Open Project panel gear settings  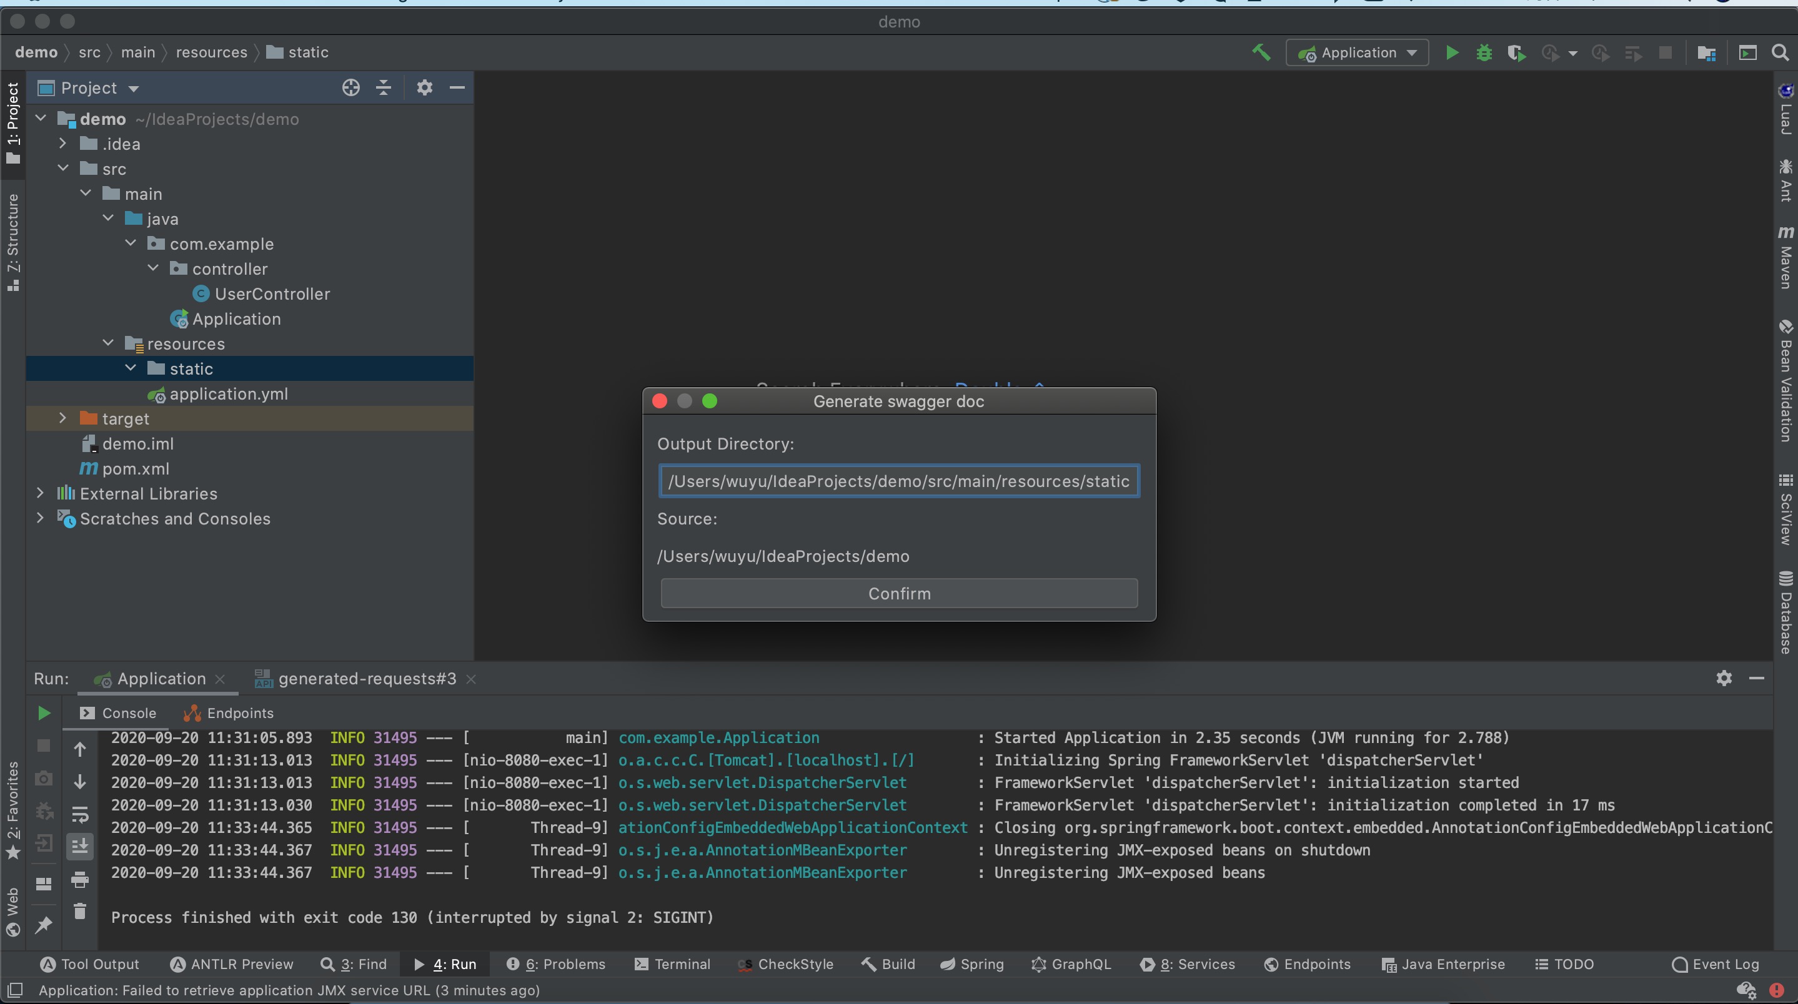click(x=424, y=88)
